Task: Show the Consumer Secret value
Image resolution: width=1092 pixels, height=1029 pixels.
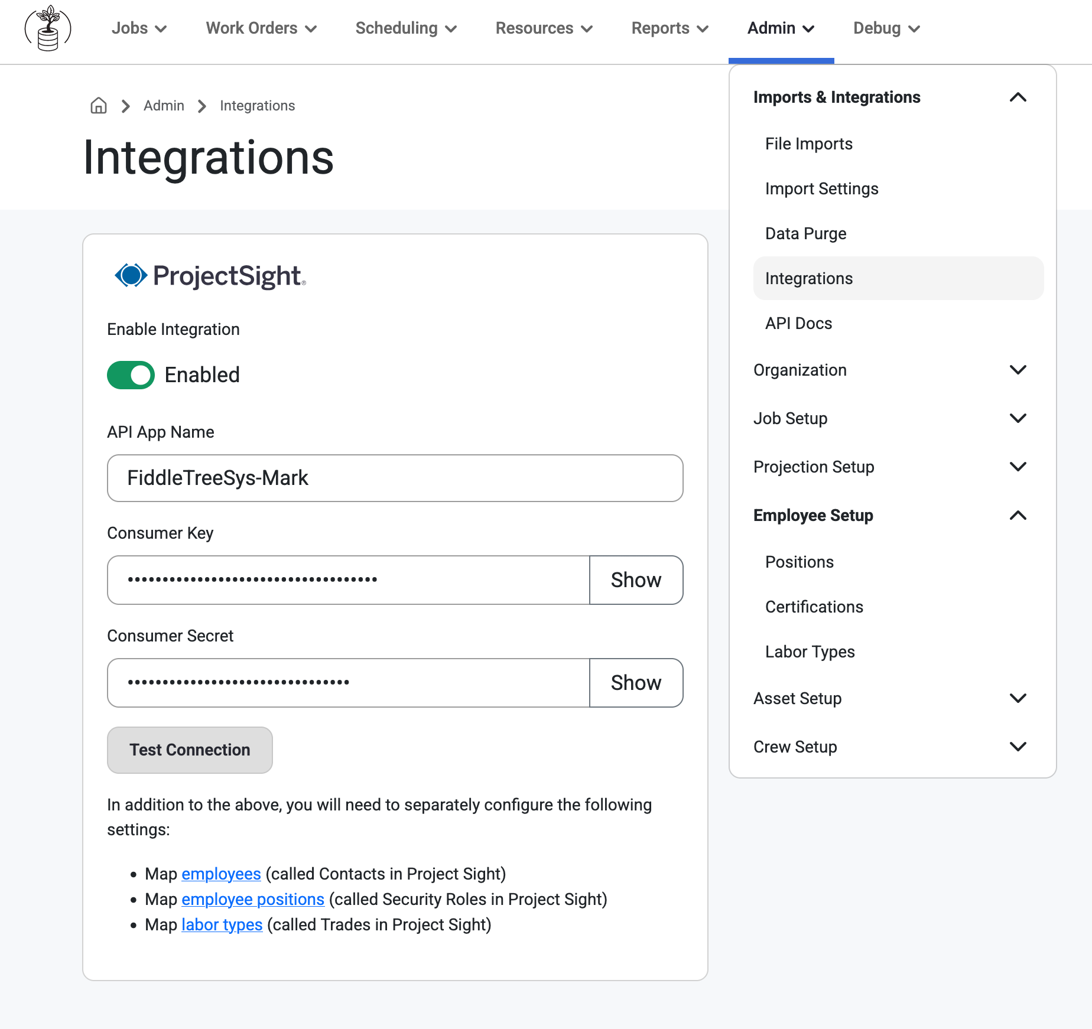Action: (636, 683)
